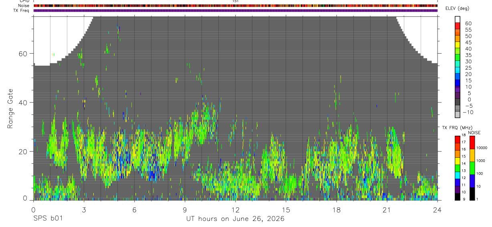Viewport: 492px width, 227px height.
Task: Click the Range Gate y-axis label
Action: [11, 108]
